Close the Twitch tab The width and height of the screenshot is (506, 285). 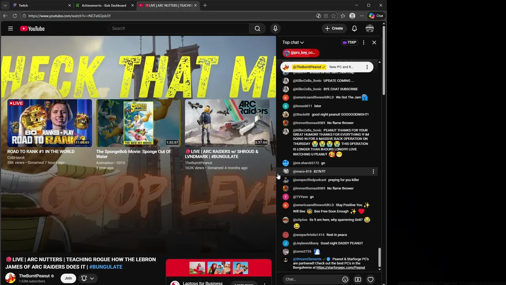pyautogui.click(x=70, y=6)
